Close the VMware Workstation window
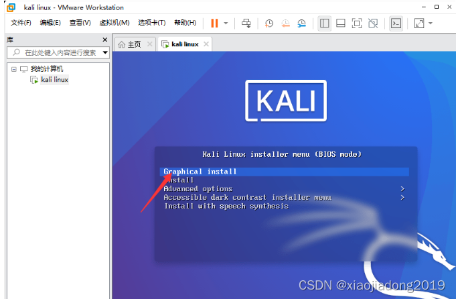Screen dimensions: 456x299 pos(449,7)
